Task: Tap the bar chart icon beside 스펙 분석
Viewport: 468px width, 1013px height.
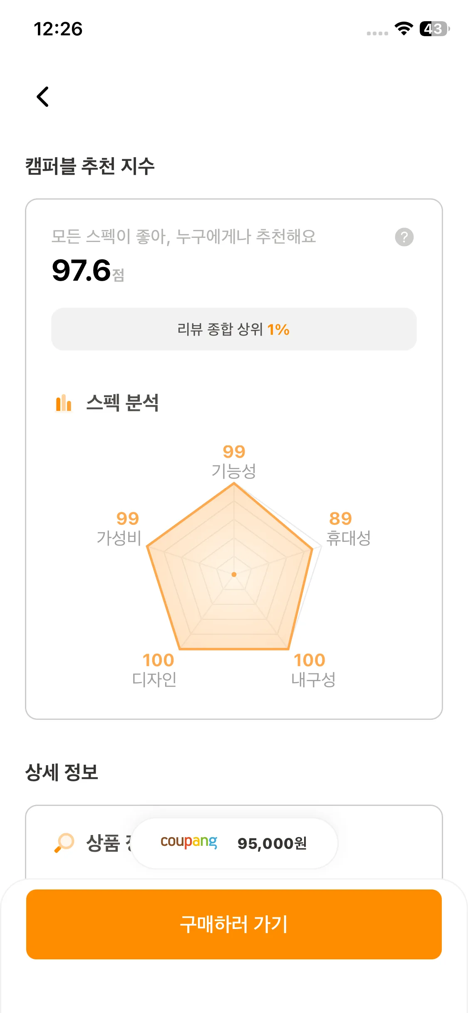Action: pyautogui.click(x=64, y=403)
